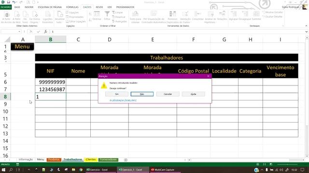The height and width of the screenshot is (173, 309).
Task: Click Pré-visualização de Conclusão Automática
Action: (x=154, y=17)
